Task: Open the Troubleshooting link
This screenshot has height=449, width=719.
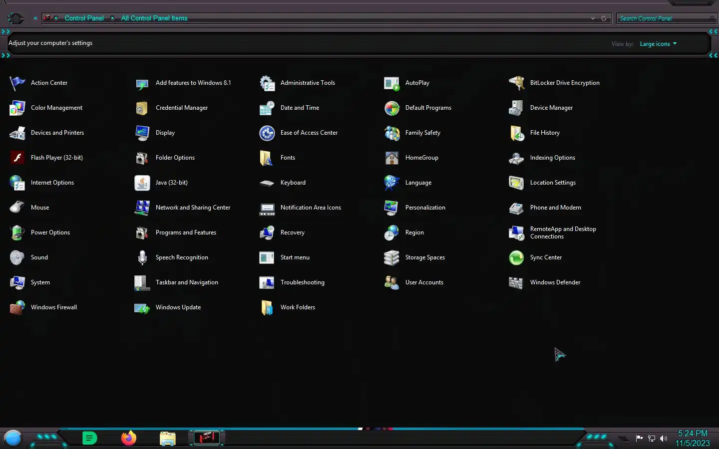Action: pos(303,282)
